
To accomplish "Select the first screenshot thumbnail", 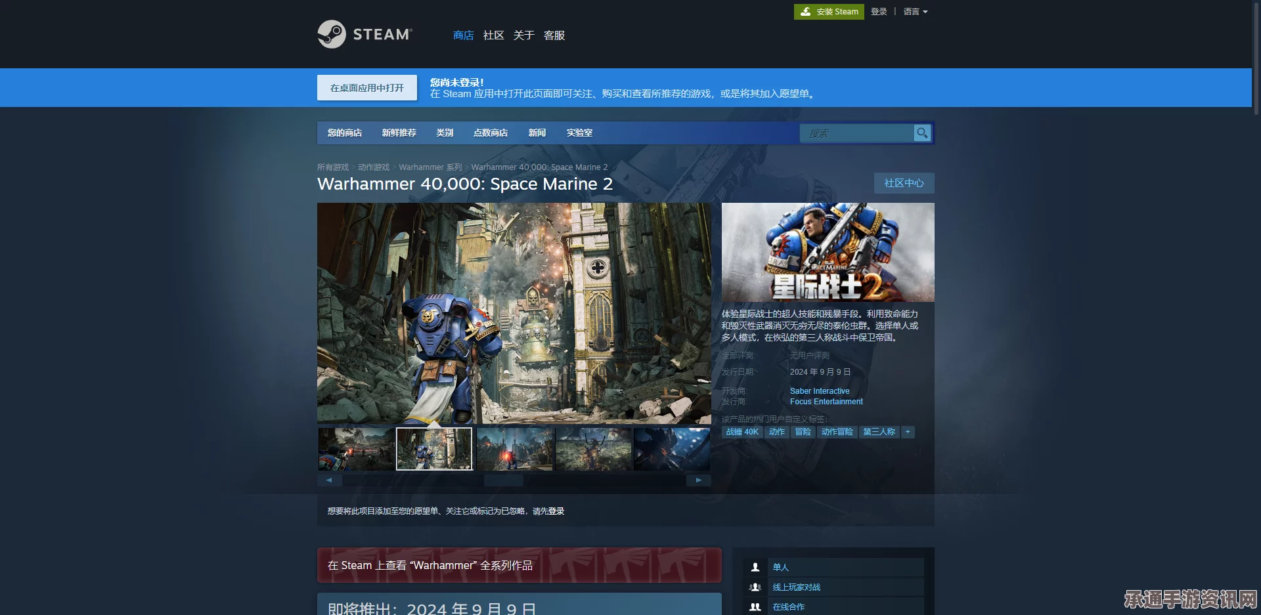I will pos(356,449).
